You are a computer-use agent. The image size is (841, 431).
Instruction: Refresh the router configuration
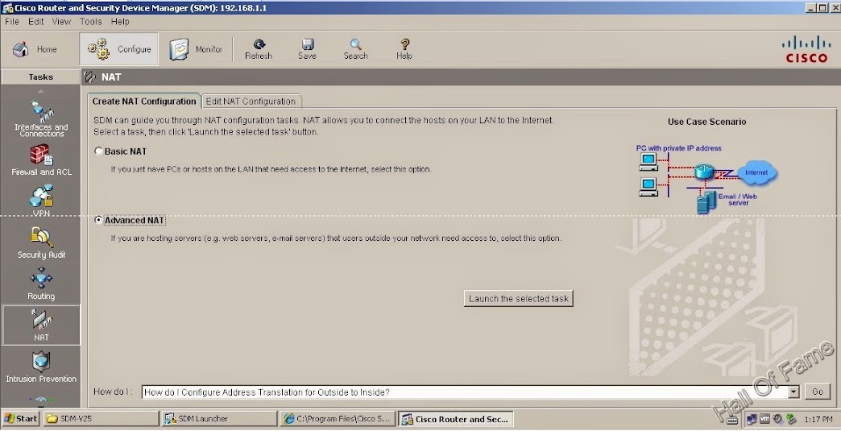click(259, 49)
